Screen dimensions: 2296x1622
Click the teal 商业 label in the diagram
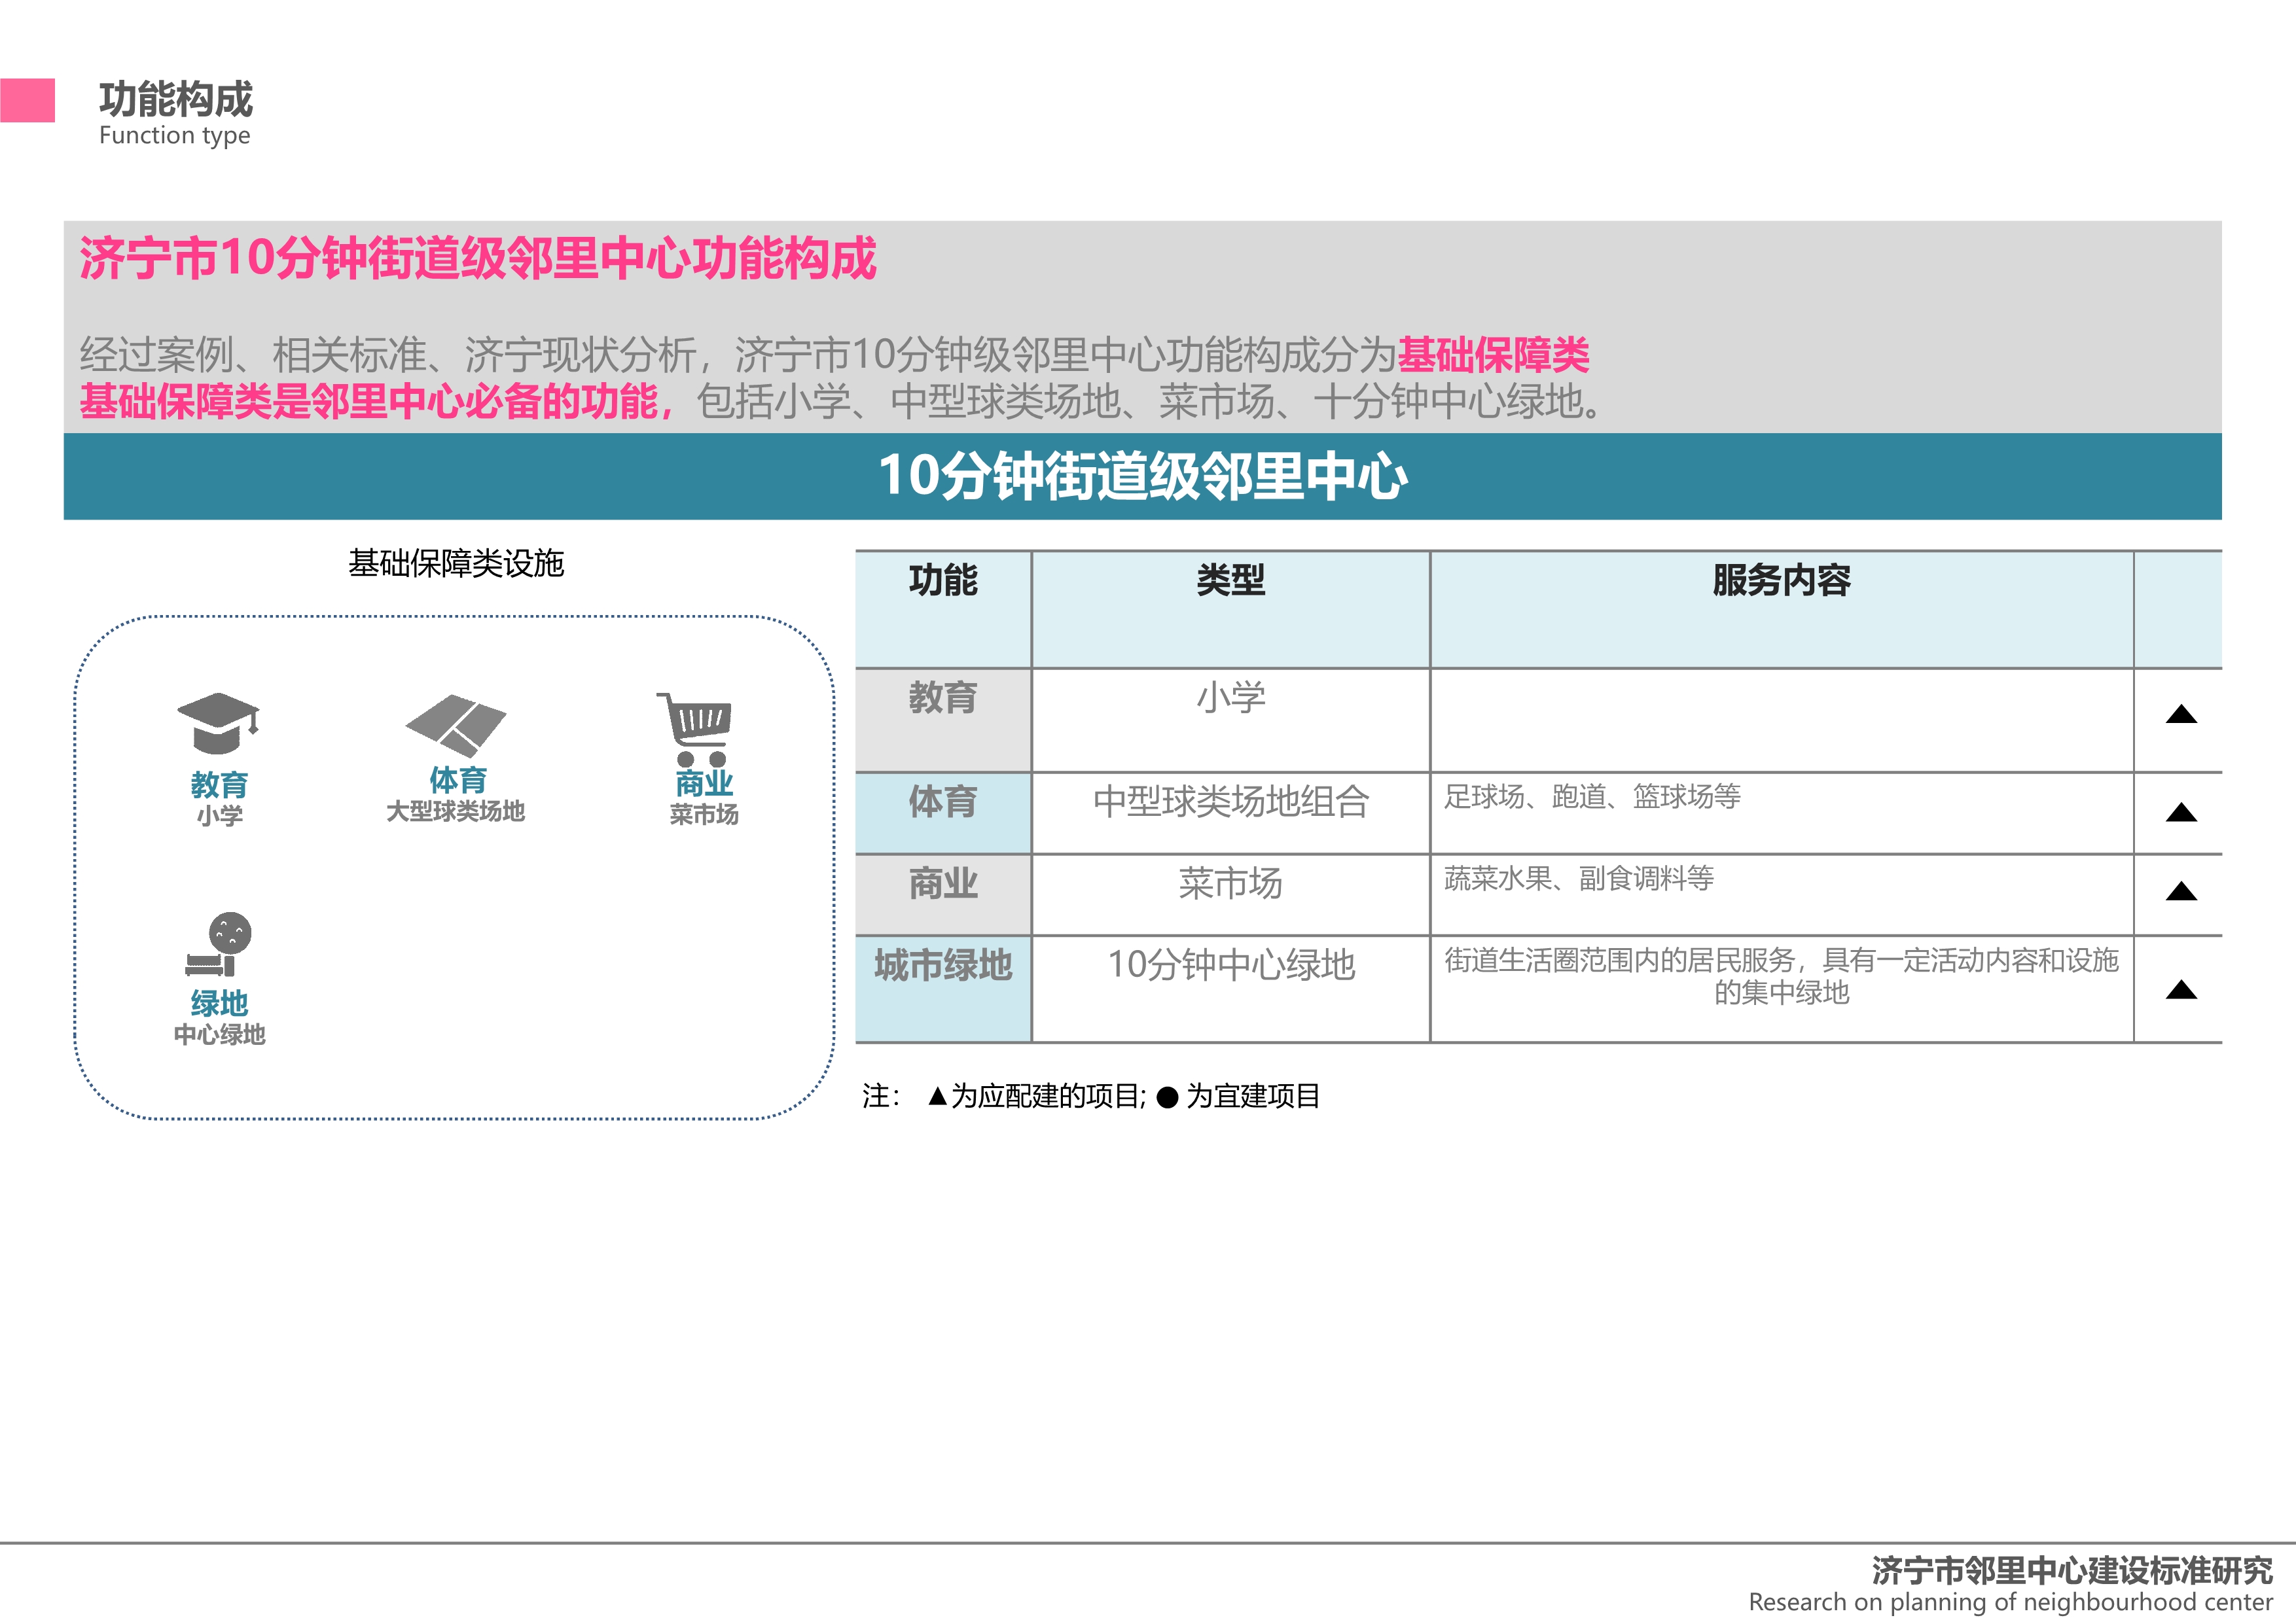pyautogui.click(x=704, y=783)
